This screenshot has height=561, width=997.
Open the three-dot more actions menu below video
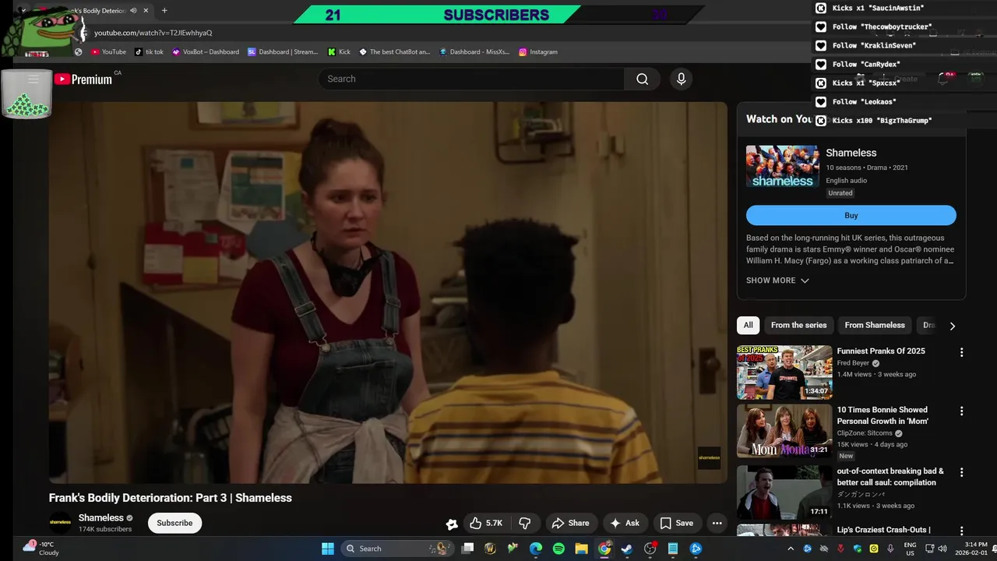(x=717, y=523)
